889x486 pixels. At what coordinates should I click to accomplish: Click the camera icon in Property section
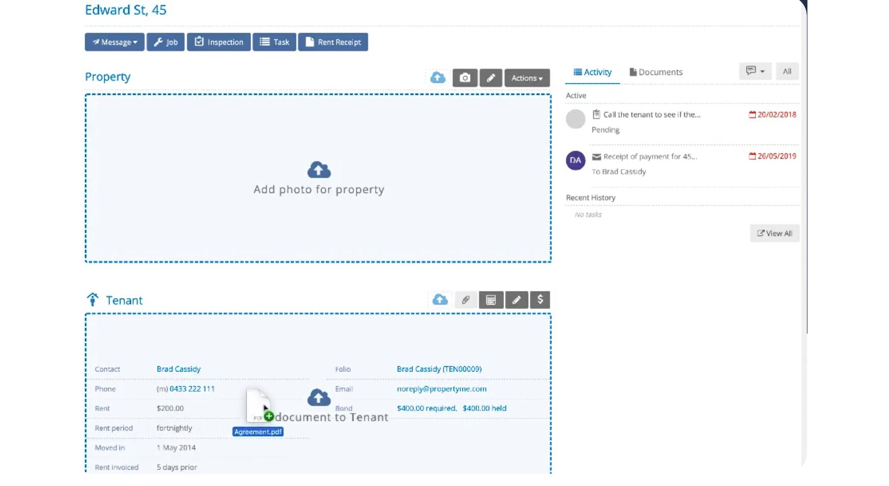click(x=465, y=78)
